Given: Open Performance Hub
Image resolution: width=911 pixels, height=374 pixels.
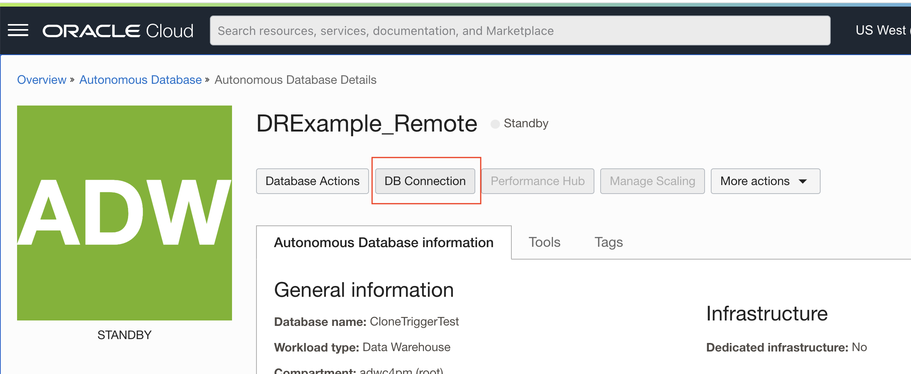Looking at the screenshot, I should (537, 181).
